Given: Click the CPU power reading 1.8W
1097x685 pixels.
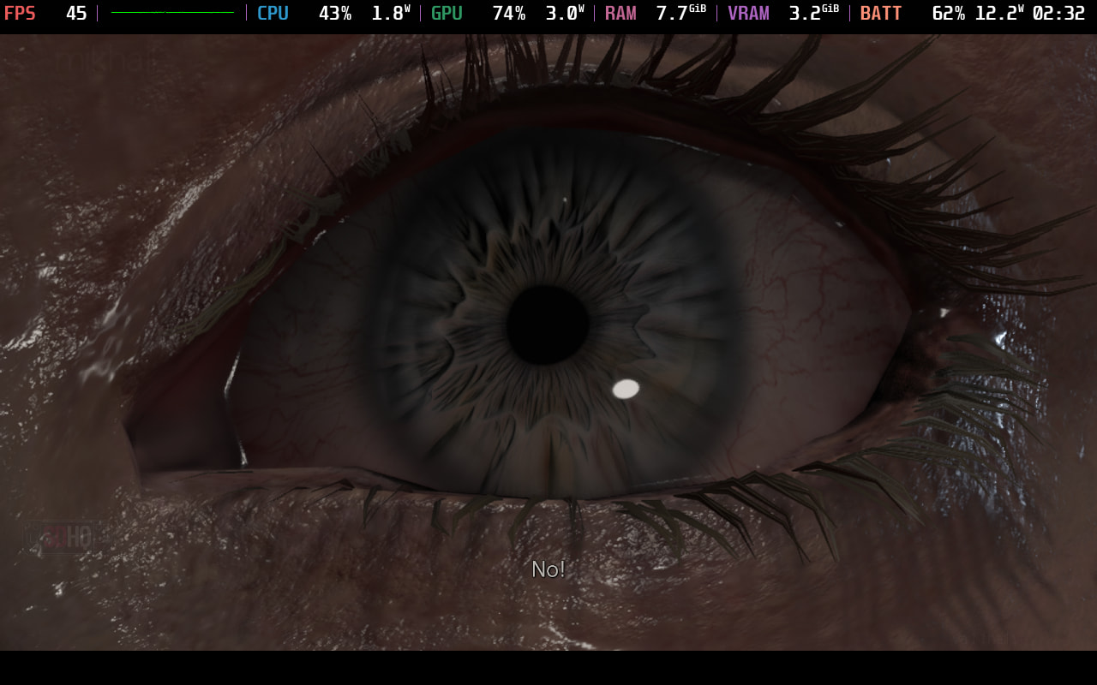Looking at the screenshot, I should click(x=391, y=14).
